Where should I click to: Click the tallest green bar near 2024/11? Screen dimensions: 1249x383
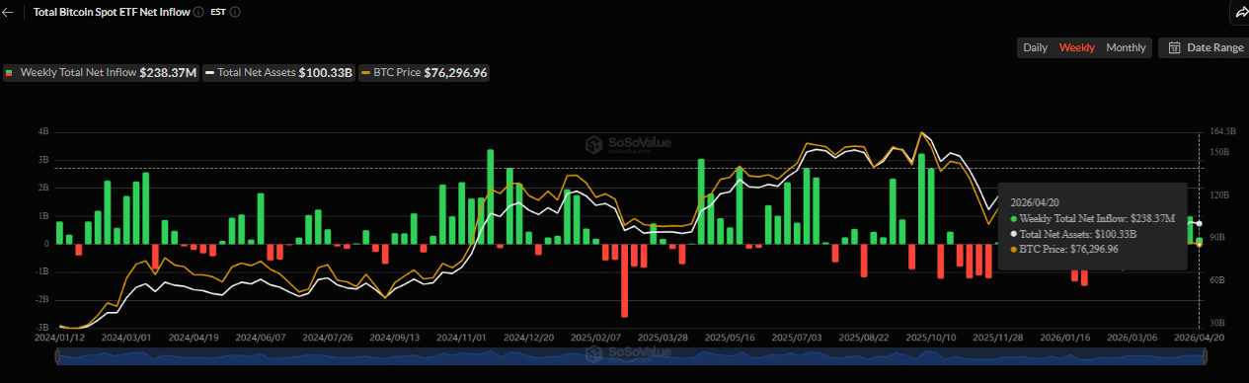tap(491, 196)
